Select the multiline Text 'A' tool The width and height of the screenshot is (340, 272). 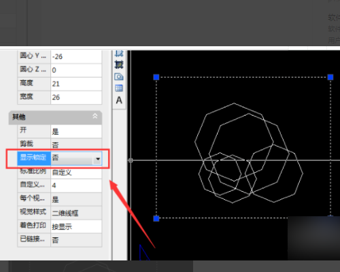119,100
